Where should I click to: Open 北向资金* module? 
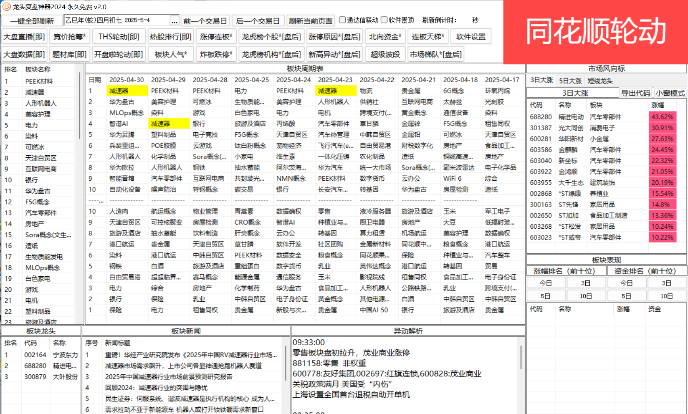[x=385, y=37]
